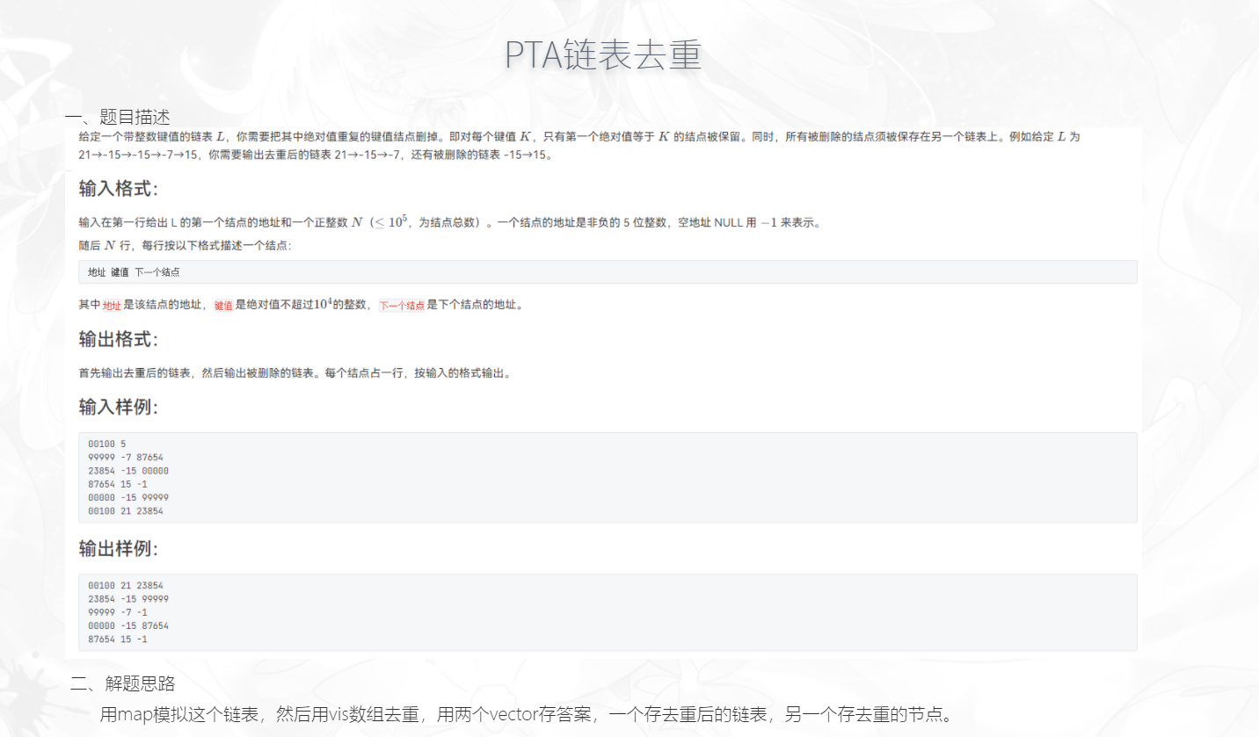This screenshot has height=737, width=1259.
Task: Click the sentence starting "给定一个带整数键值的链表"
Action: (579, 146)
